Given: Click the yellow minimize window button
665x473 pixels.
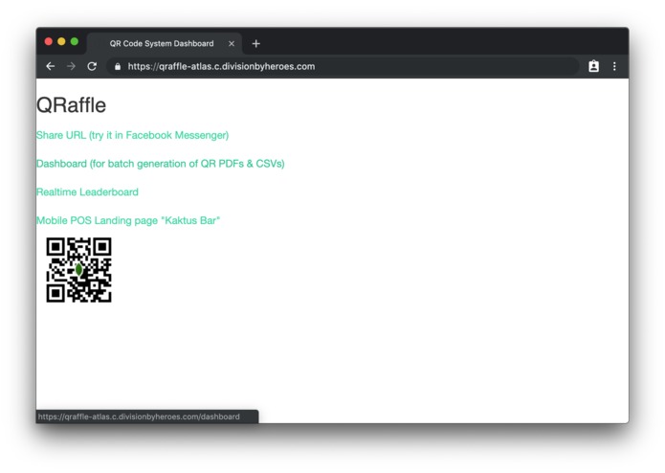Looking at the screenshot, I should (61, 41).
